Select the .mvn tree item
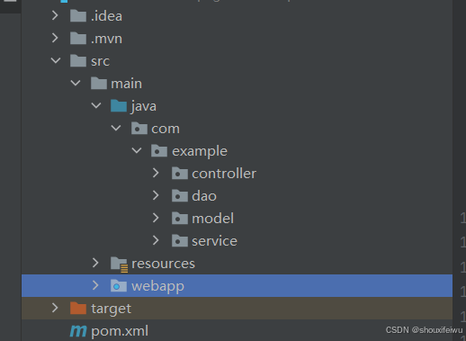The image size is (466, 341). [106, 39]
